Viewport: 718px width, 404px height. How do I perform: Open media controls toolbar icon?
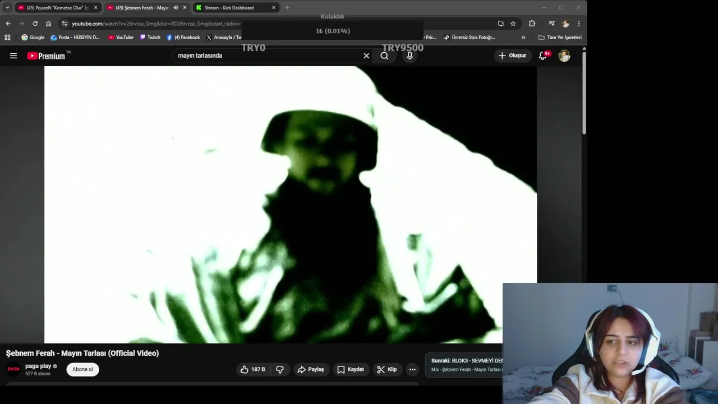click(552, 24)
